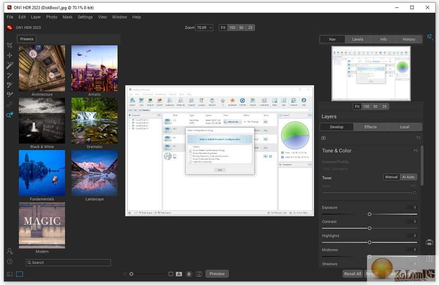Click the add layer icon under Develop
The height and width of the screenshot is (285, 439).
[324, 138]
